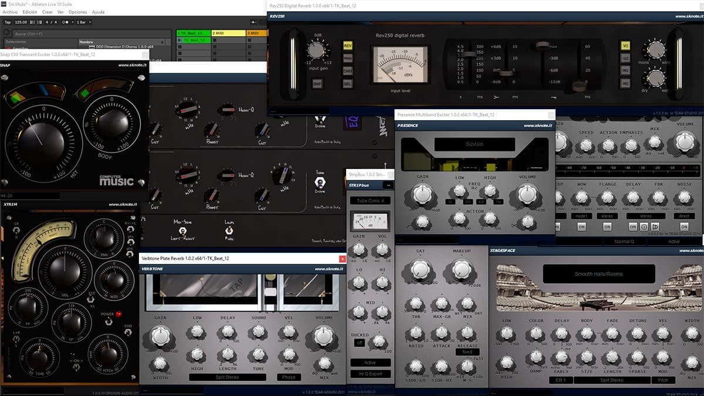The image size is (704, 396).
Task: Click the SAT knob on the compressor
Action: pyautogui.click(x=420, y=269)
